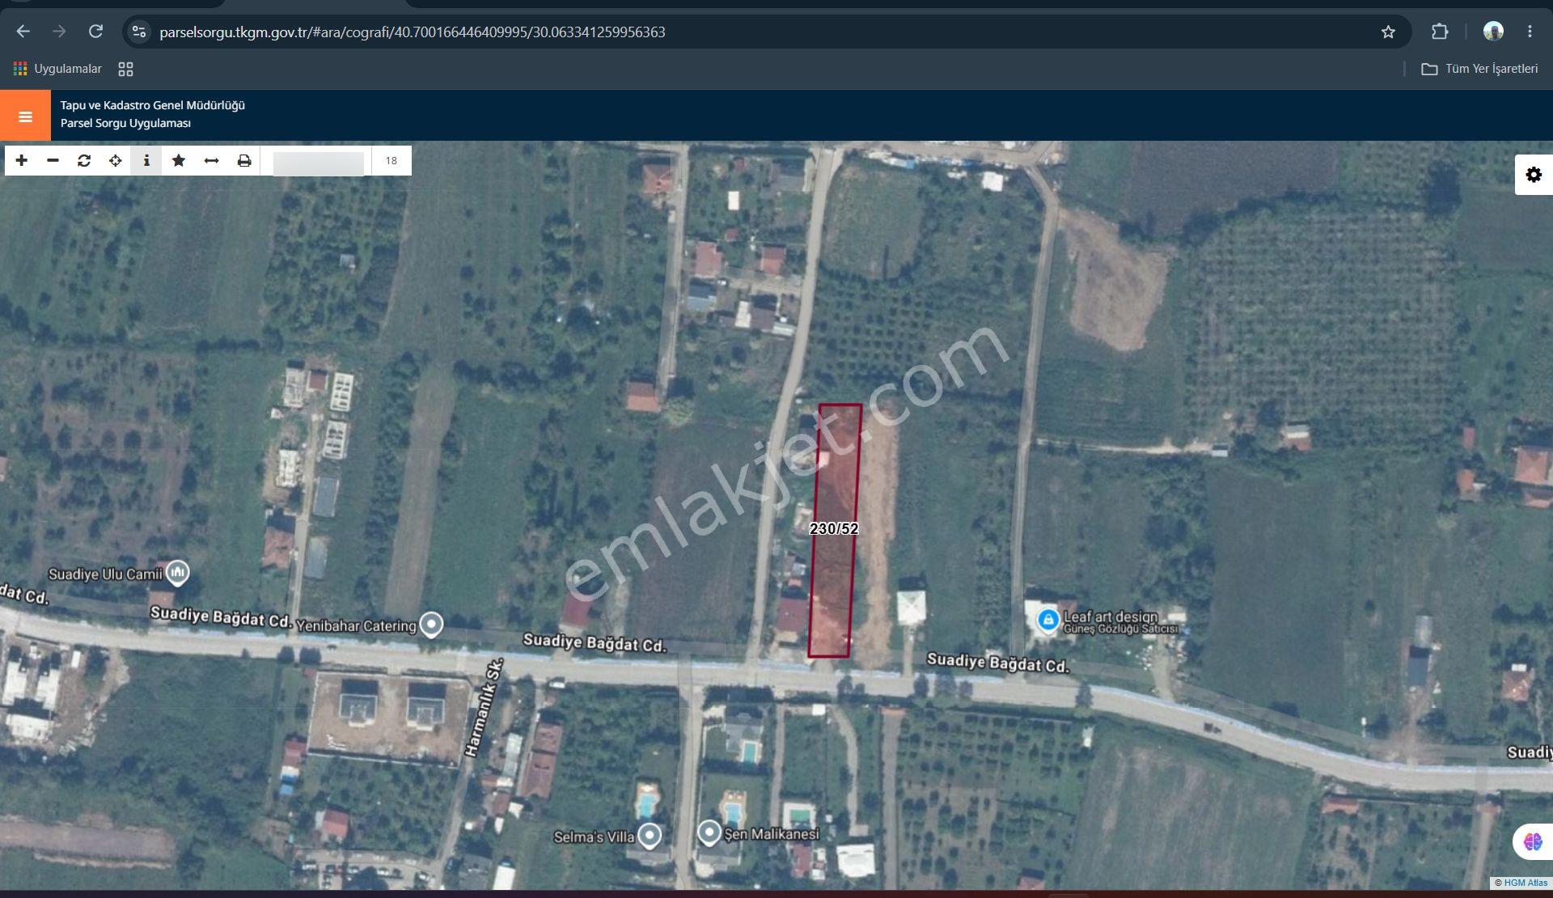This screenshot has width=1553, height=898.
Task: Click the refresh map toolbar icon
Action: pos(84,161)
